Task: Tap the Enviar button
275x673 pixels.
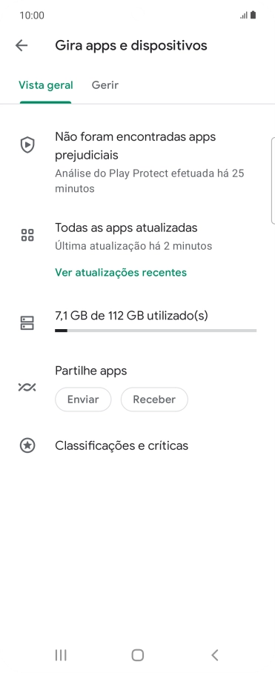Action: [83, 400]
